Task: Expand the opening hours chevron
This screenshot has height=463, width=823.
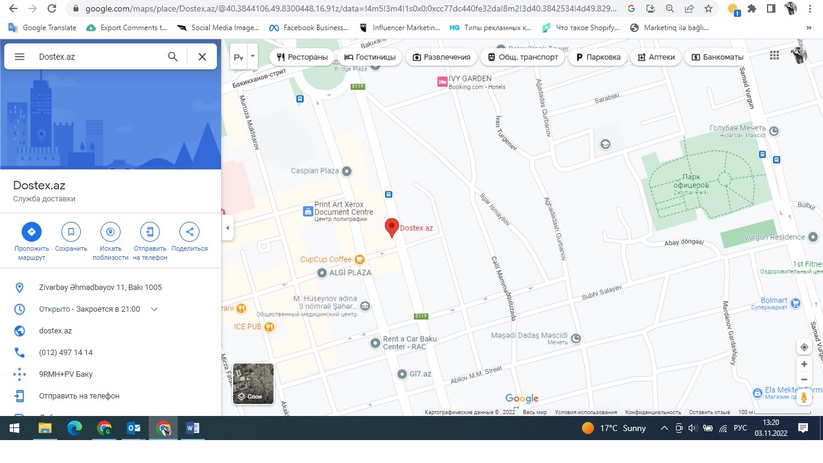Action: pos(154,309)
